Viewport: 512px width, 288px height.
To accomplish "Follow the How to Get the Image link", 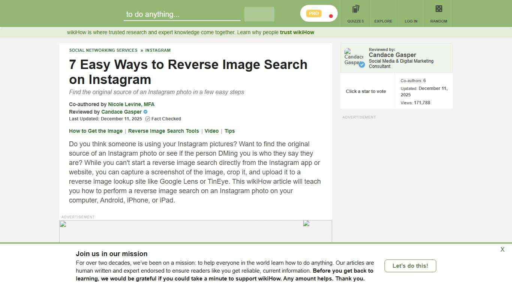I will click(x=96, y=131).
